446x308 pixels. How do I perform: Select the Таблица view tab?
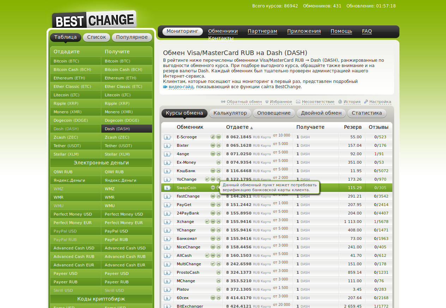[x=66, y=37]
